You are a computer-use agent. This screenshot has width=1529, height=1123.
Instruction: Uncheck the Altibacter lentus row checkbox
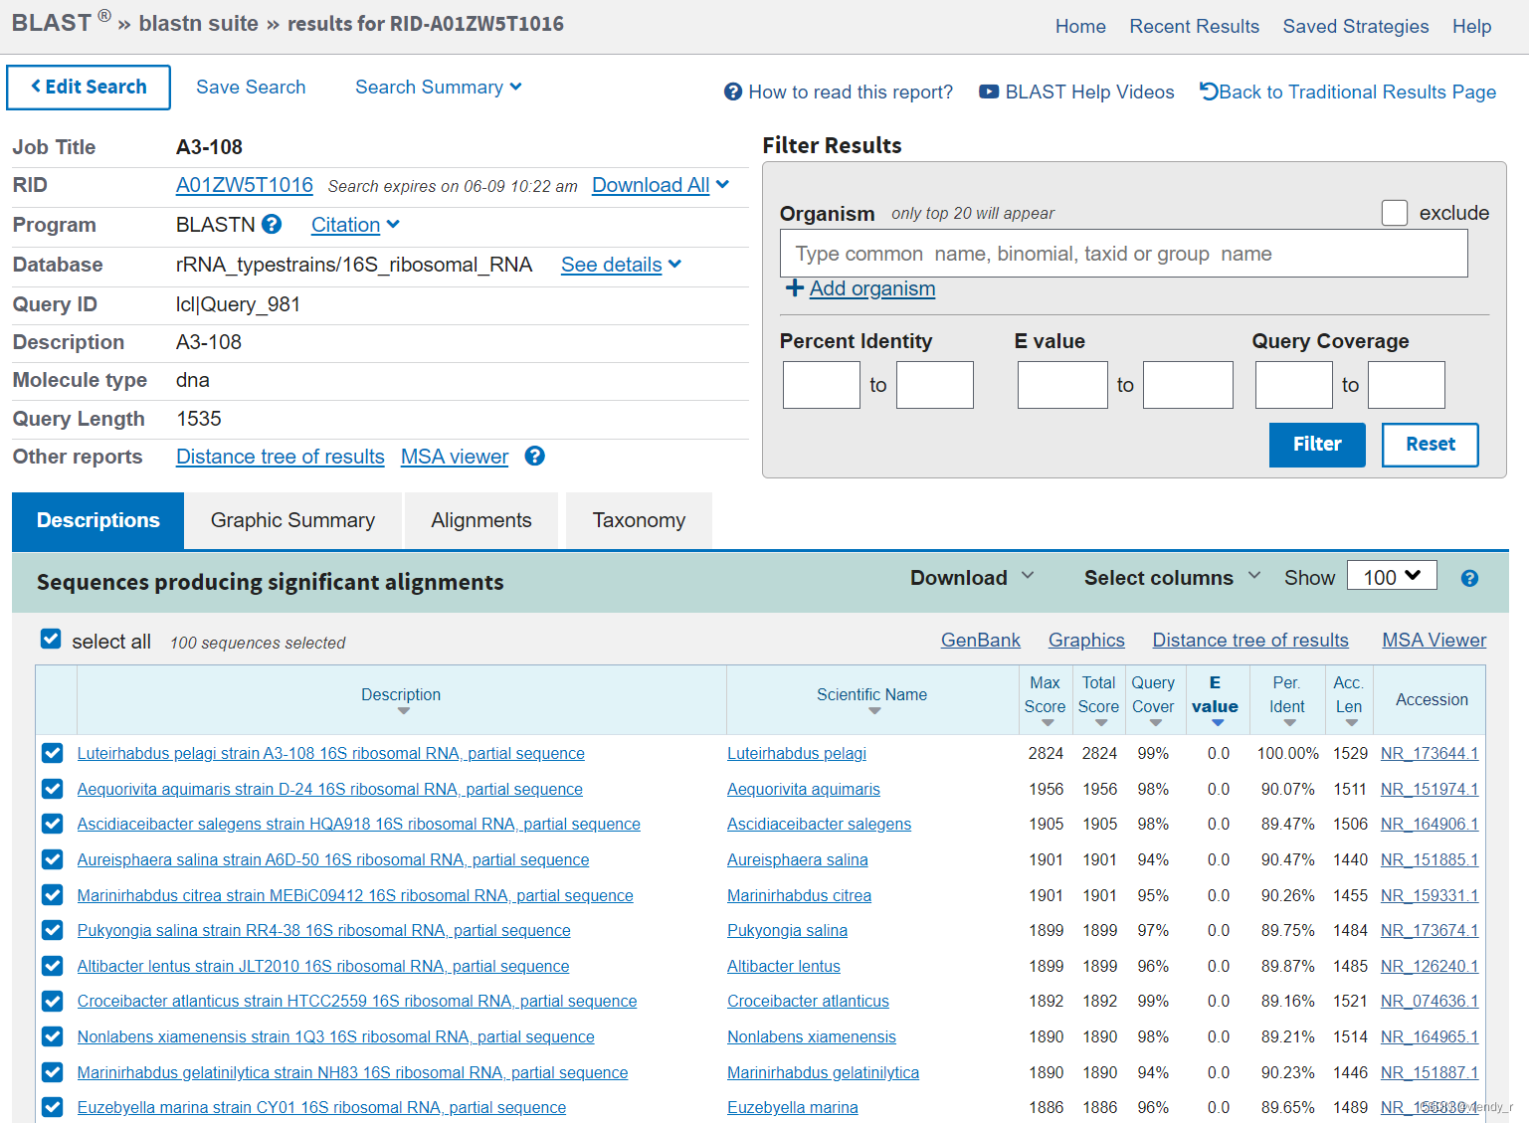[53, 966]
